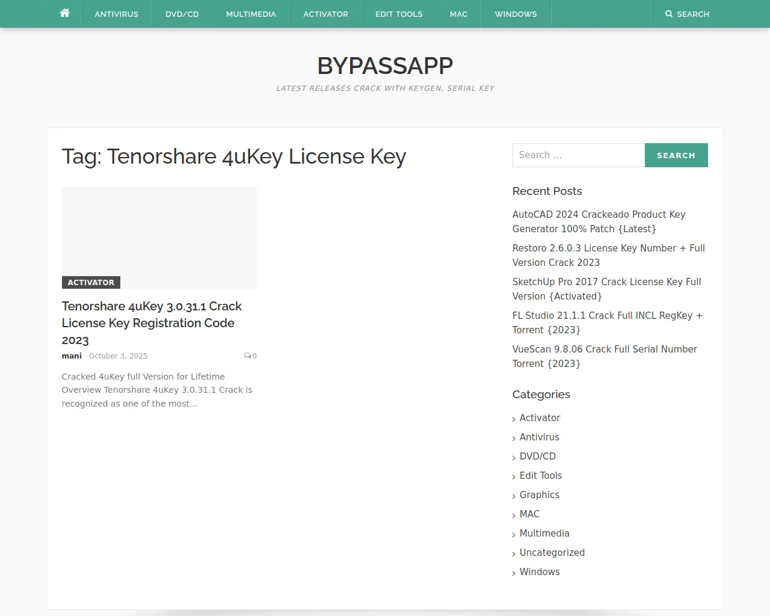
Task: Click the BYPASSAPP site title
Action: (385, 66)
